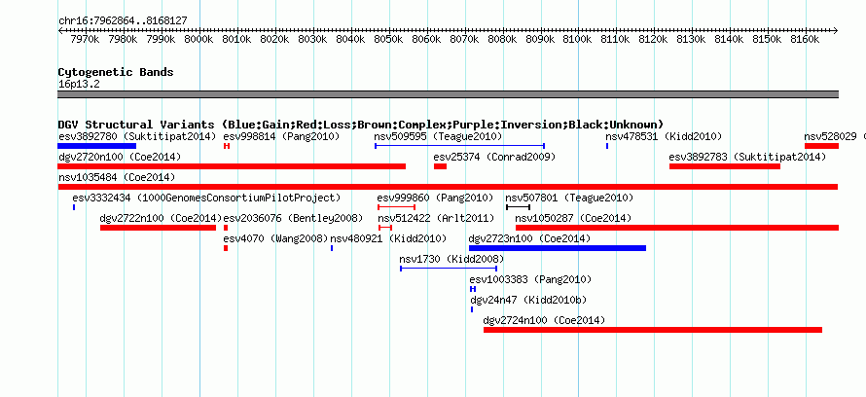
Task: Click the dgv2722n100 red loss bar
Action: point(158,228)
